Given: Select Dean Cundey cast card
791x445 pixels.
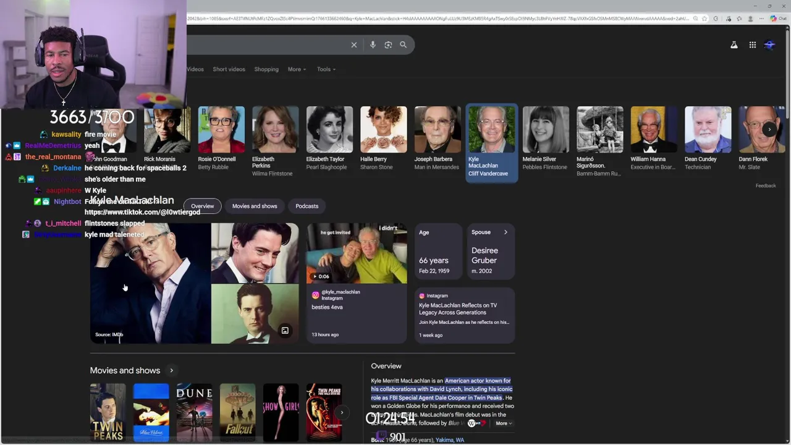Looking at the screenshot, I should click(708, 138).
